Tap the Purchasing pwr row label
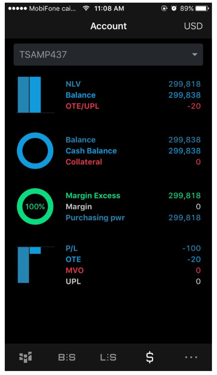The image size is (217, 375). 95,218
